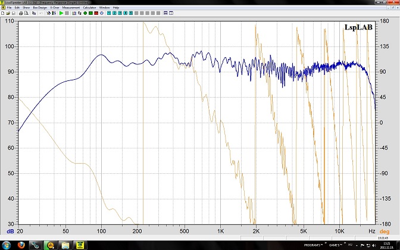Open Print Preview from the toolbar
The height and width of the screenshot is (250, 400).
(26, 13)
